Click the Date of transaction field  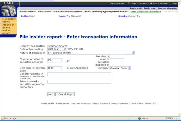[56, 49]
